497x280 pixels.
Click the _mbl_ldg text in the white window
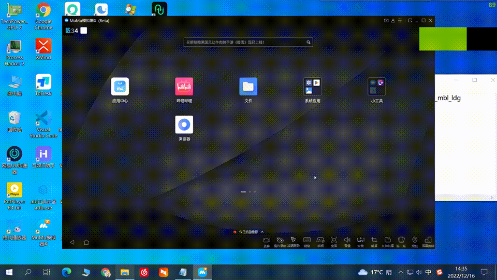tap(448, 98)
